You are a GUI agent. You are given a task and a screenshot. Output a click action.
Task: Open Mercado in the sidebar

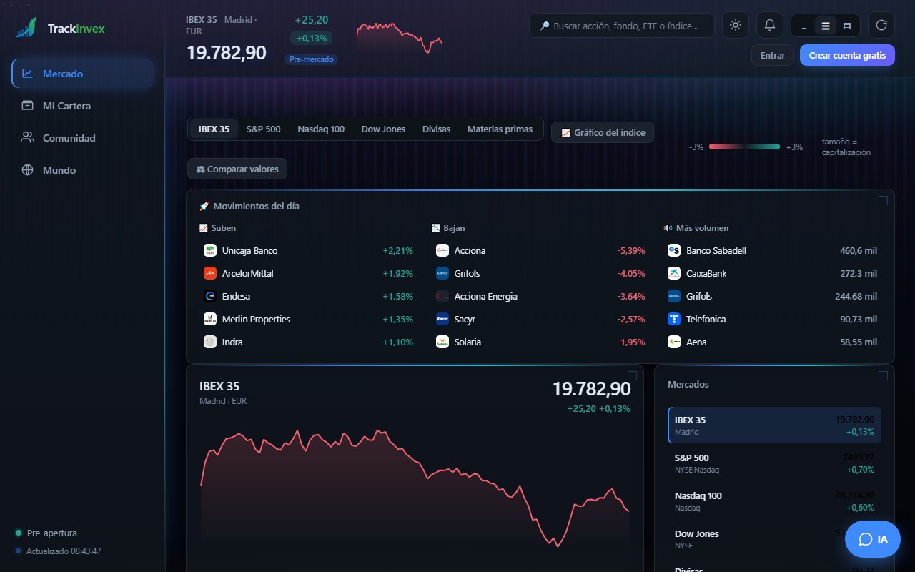83,74
